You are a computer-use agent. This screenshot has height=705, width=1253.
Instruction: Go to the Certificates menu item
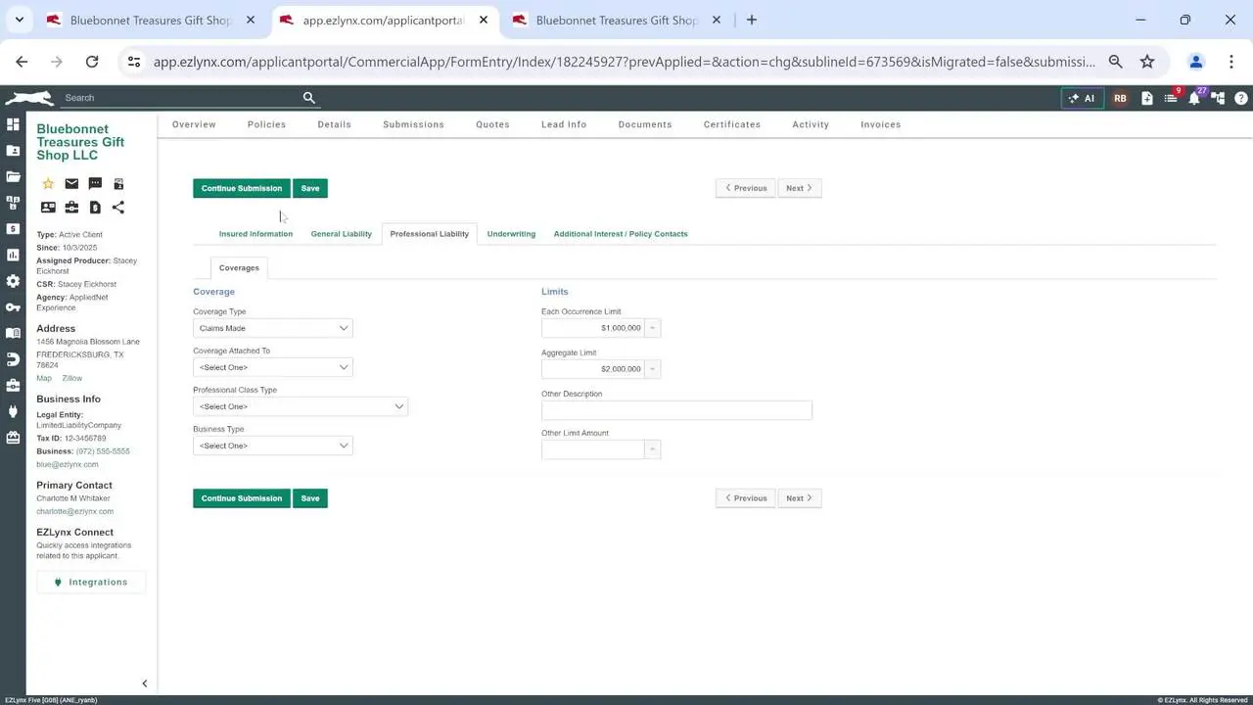coord(731,124)
